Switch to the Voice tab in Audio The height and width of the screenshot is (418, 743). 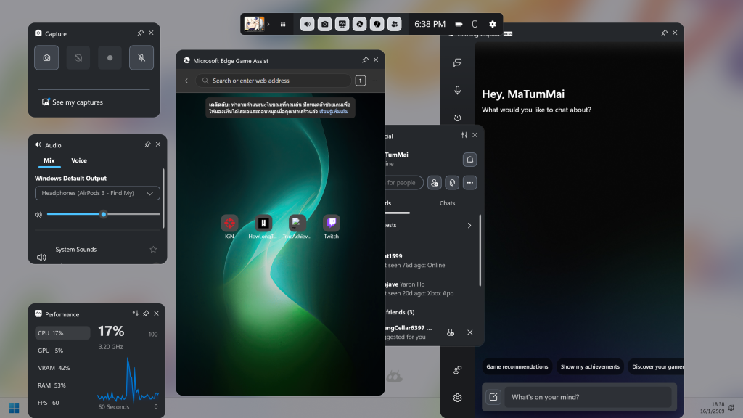79,160
